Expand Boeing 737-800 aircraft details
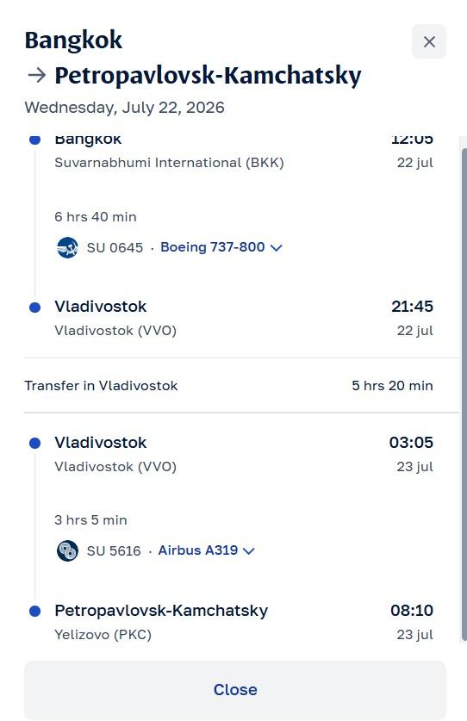The width and height of the screenshot is (467, 721). 221,247
